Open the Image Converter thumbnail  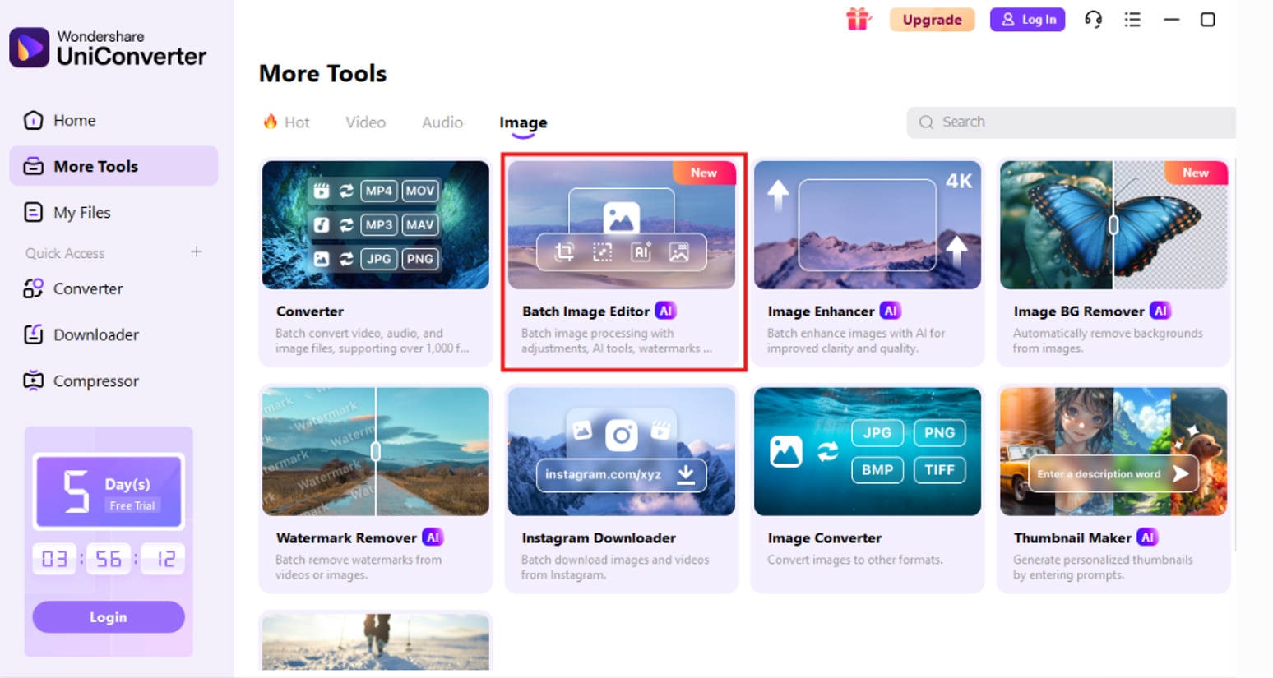pos(868,451)
